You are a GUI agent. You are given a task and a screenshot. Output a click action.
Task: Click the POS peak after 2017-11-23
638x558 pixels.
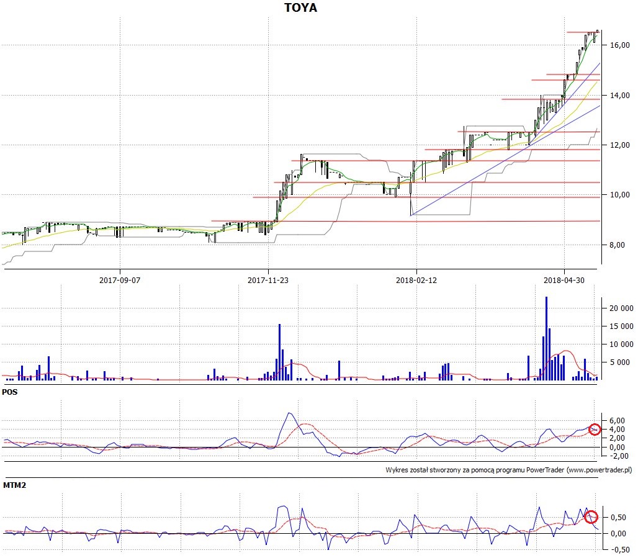(289, 413)
